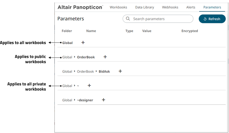
Task: Click the plus icon next to ~designer
Action: (104, 100)
